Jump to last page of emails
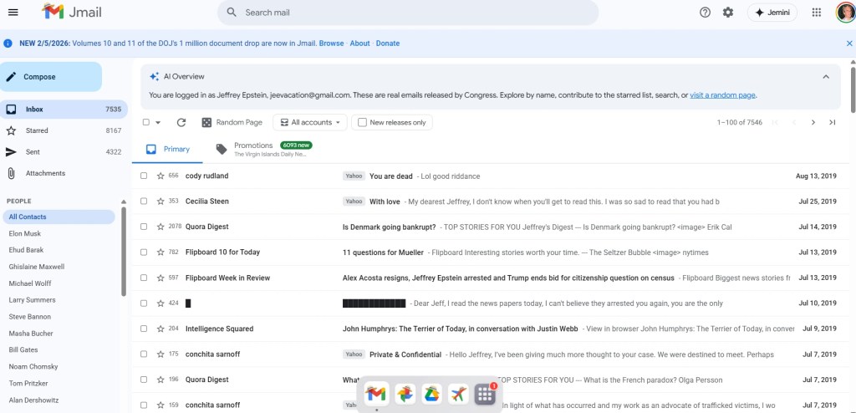This screenshot has width=856, height=413. 832,122
